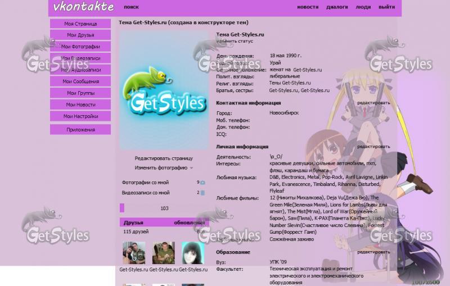Open Мои Настройки sidebar item

coord(80,116)
